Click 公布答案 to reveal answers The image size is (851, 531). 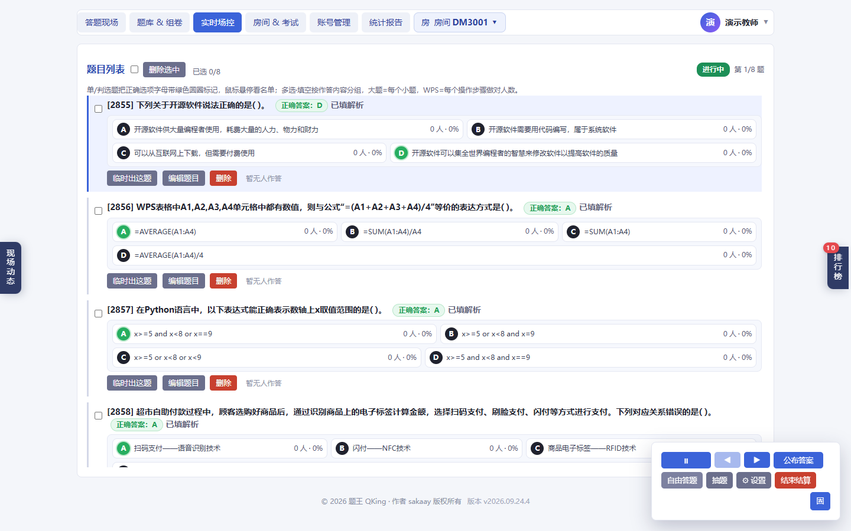coord(798,460)
